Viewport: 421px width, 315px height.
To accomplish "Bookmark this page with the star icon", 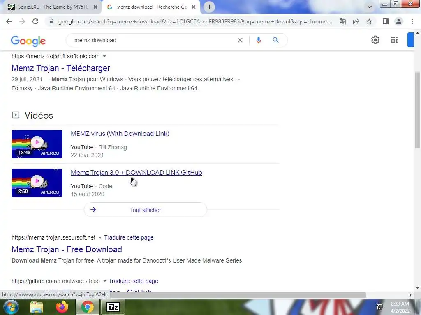I will (369, 21).
